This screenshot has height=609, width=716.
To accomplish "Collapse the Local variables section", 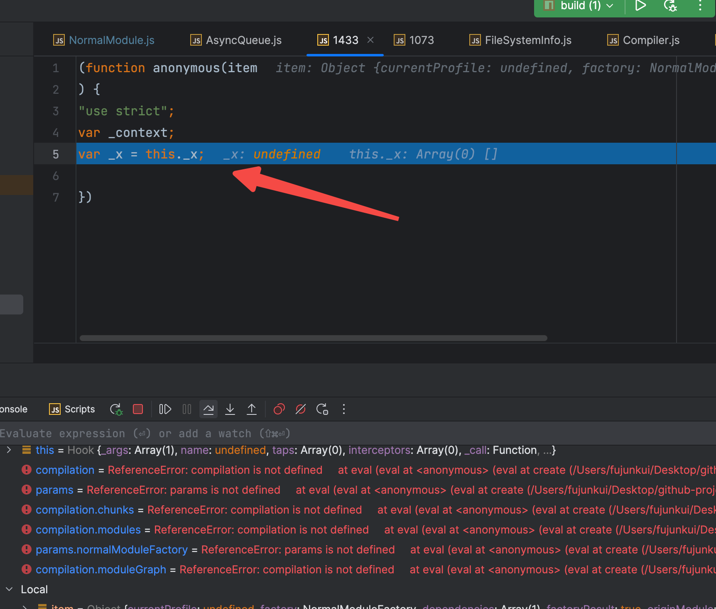I will click(9, 590).
